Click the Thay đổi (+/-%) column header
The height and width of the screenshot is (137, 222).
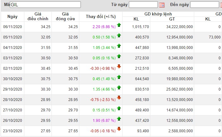tap(100, 16)
